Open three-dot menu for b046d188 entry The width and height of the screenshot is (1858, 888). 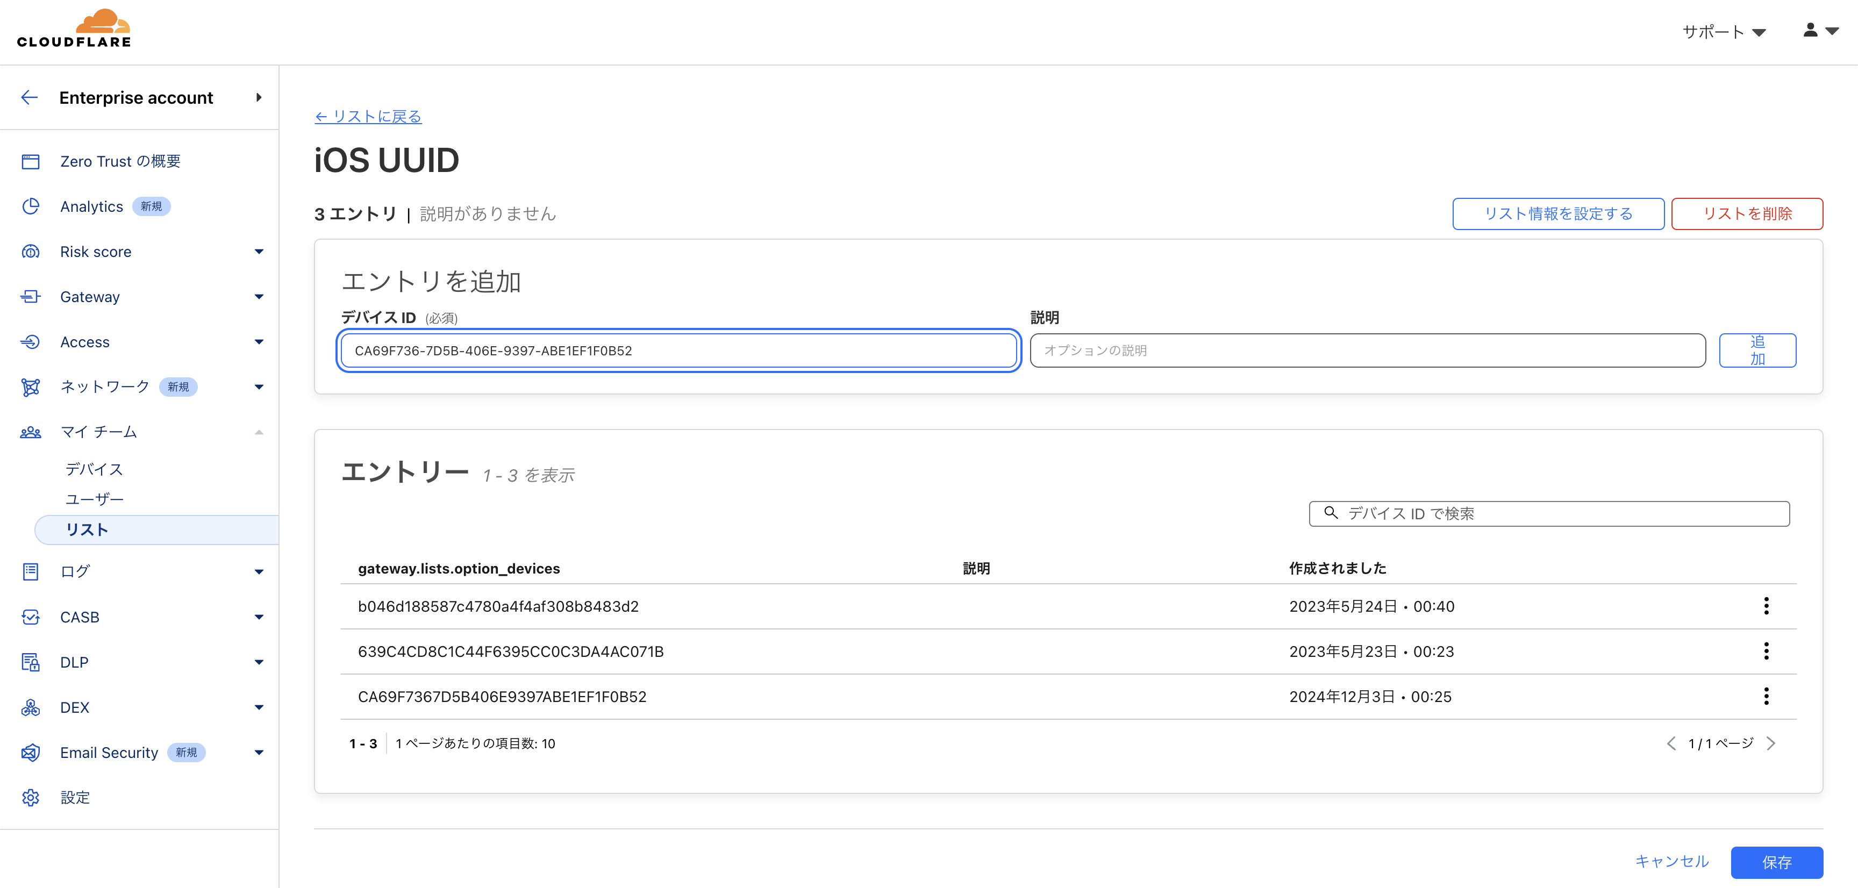[x=1766, y=606]
